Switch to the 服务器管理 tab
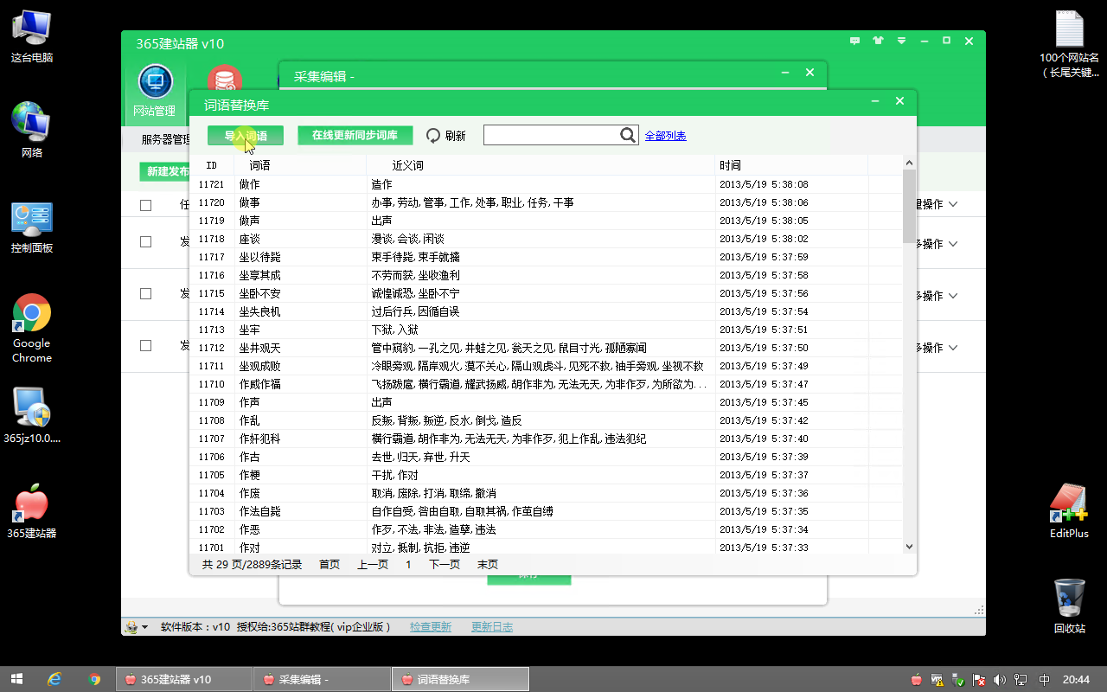Image resolution: width=1107 pixels, height=692 pixels. (165, 139)
